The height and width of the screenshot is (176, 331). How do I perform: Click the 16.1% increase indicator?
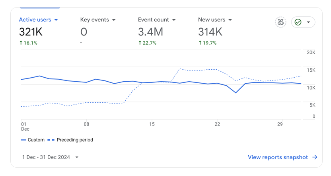coord(28,43)
